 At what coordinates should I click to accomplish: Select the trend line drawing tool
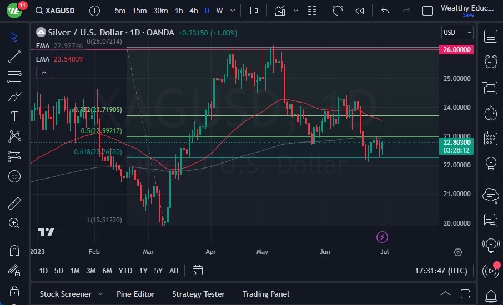coord(14,56)
